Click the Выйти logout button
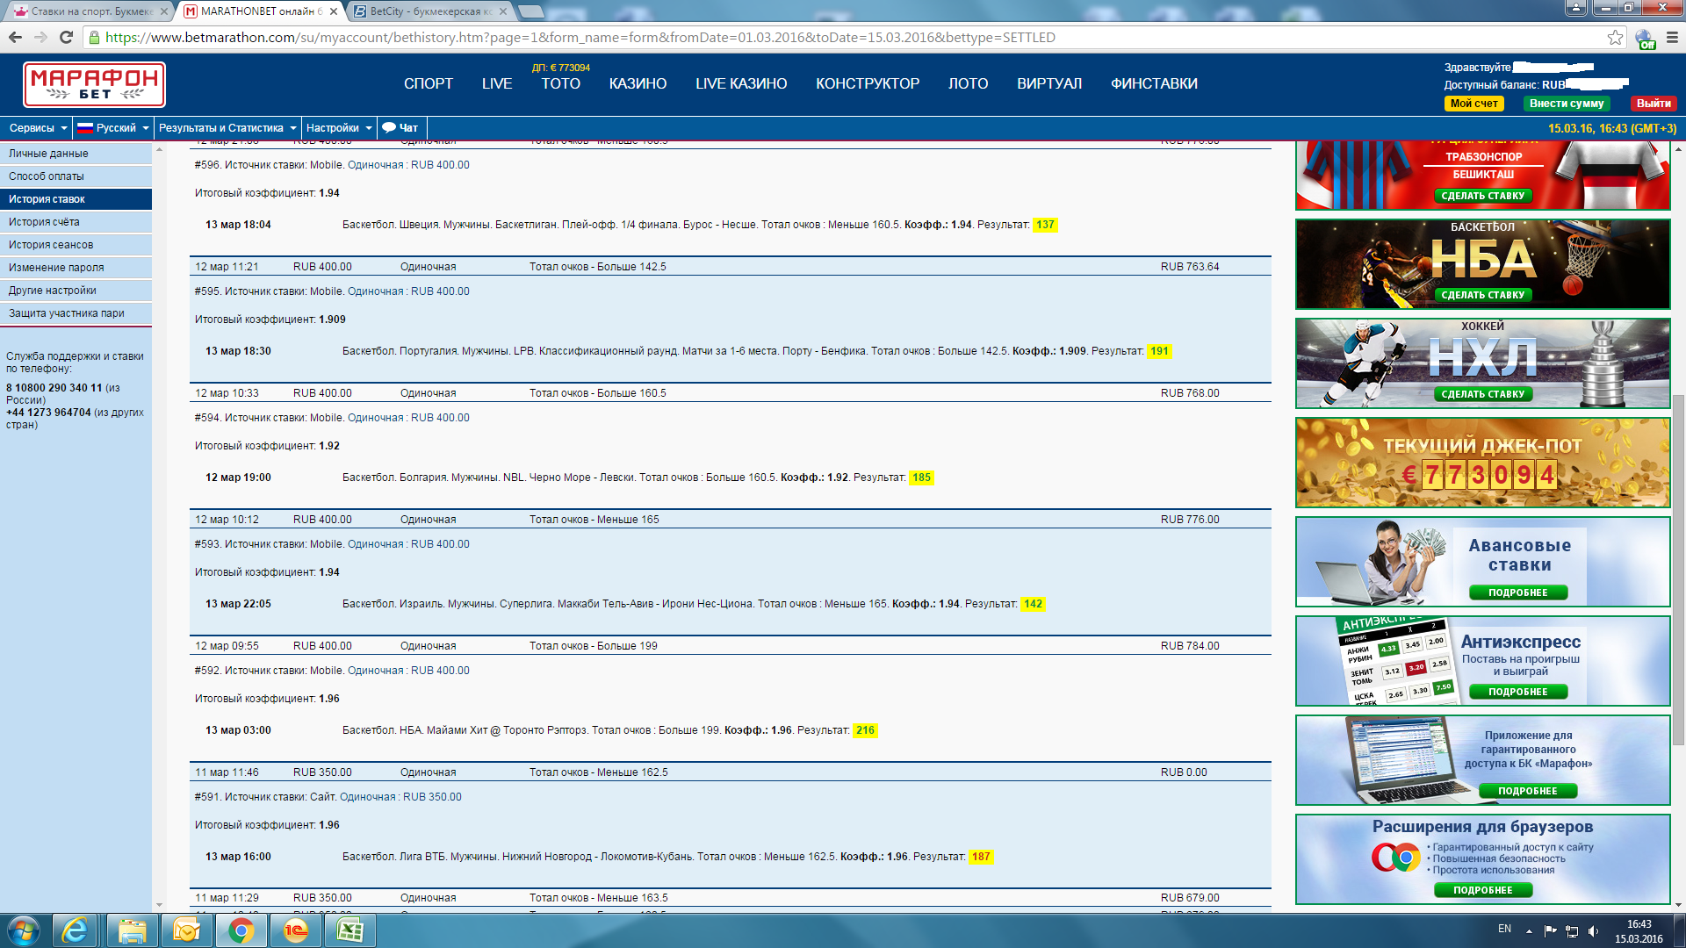Screen dimensions: 1686x948 1653,104
